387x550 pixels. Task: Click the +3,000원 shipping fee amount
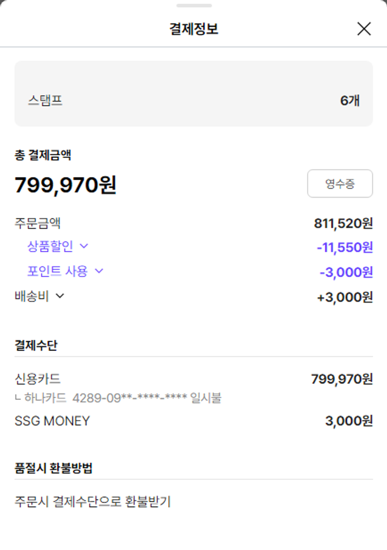(x=345, y=297)
